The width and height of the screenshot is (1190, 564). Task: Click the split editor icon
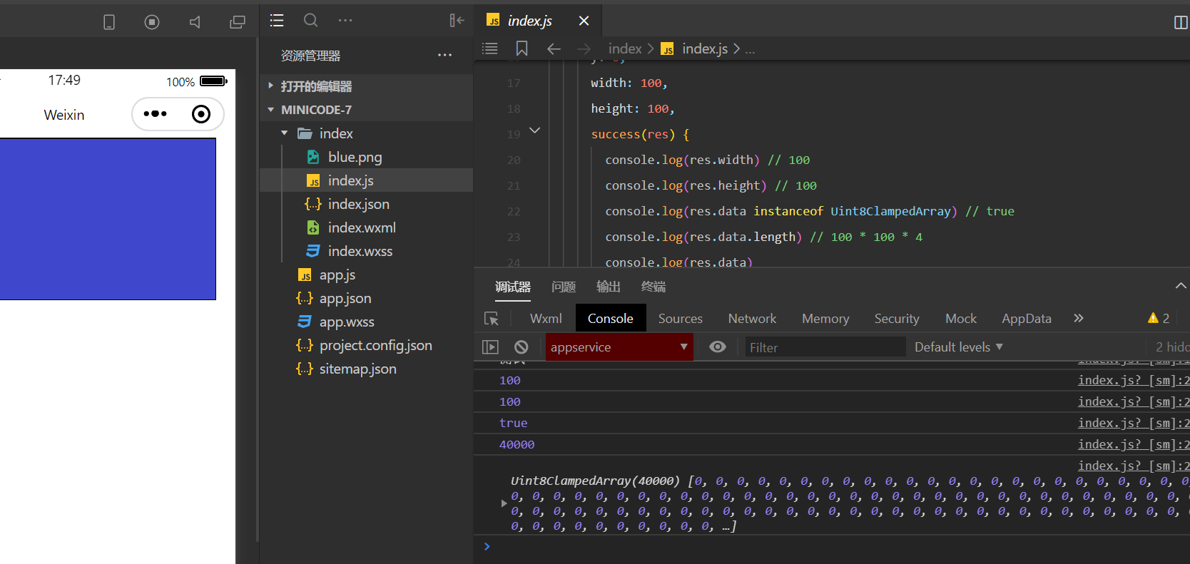[x=1180, y=22]
